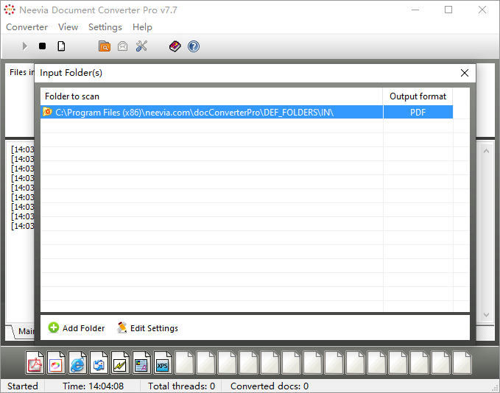Click the green plus Add Folder icon
500x393 pixels.
point(54,327)
